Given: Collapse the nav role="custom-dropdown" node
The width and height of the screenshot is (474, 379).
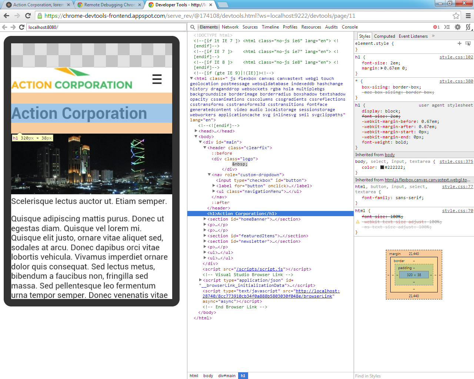Looking at the screenshot, I should 209,175.
